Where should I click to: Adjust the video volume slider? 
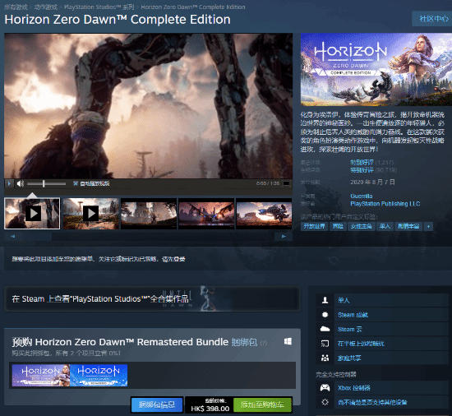pyautogui.click(x=46, y=183)
